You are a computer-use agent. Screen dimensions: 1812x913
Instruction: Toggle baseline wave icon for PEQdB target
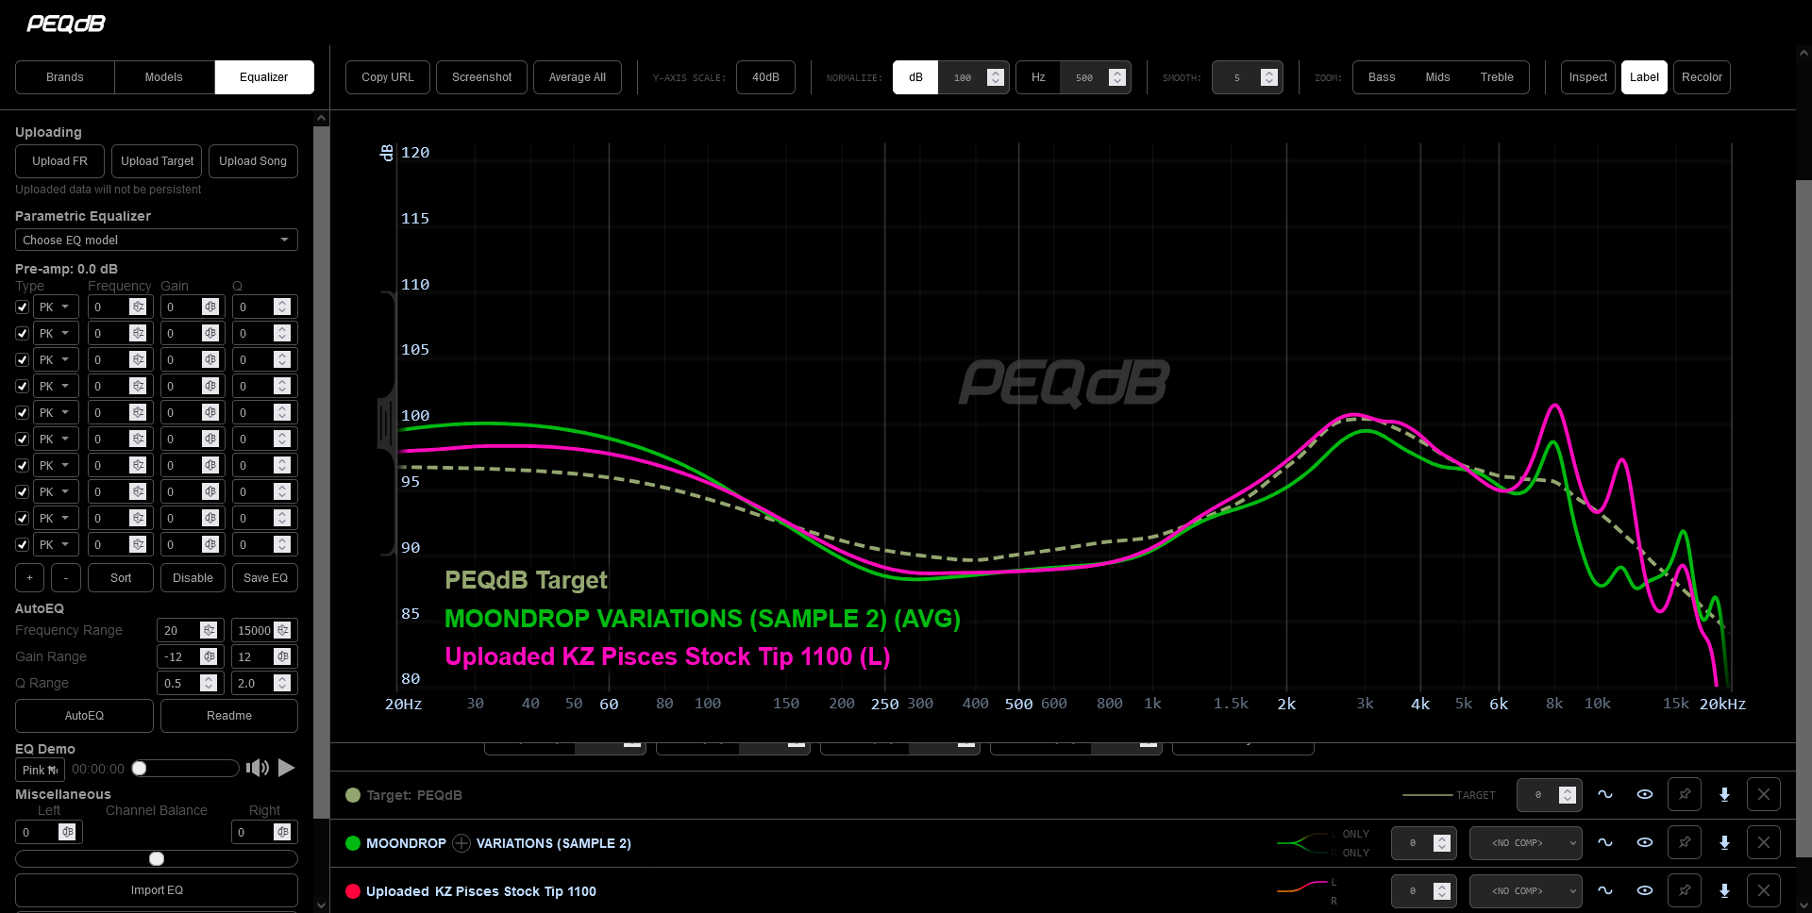(x=1604, y=795)
